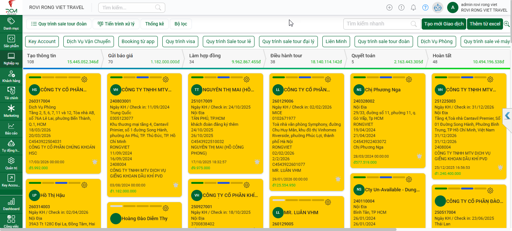The height and width of the screenshot is (231, 512).
Task: Select the Quy trình Sale tour lẻ tab
Action: [229, 42]
